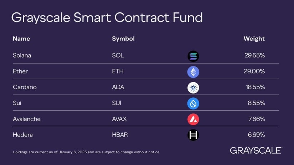The image size is (294, 165).
Task: Select the 8.55% Sui weight
Action: point(256,103)
